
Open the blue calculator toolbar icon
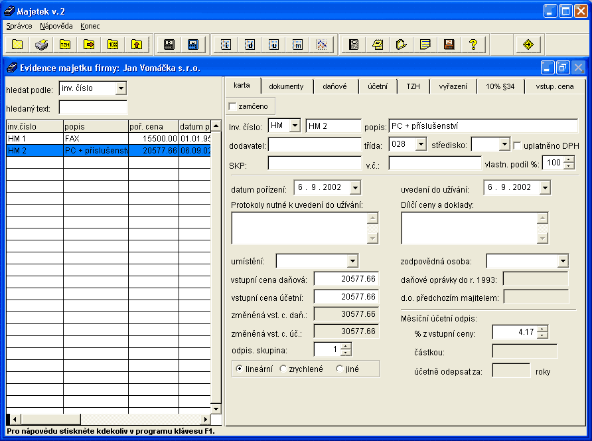click(193, 44)
